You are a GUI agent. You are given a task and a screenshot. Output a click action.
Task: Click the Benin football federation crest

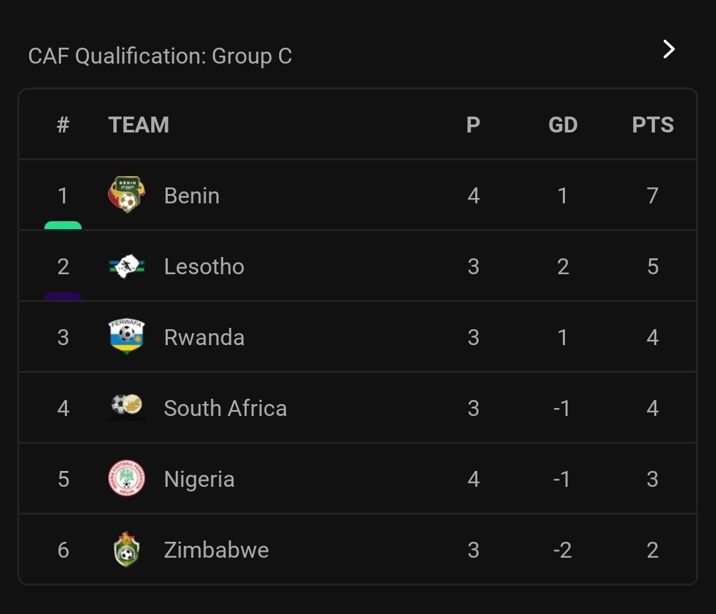[126, 195]
